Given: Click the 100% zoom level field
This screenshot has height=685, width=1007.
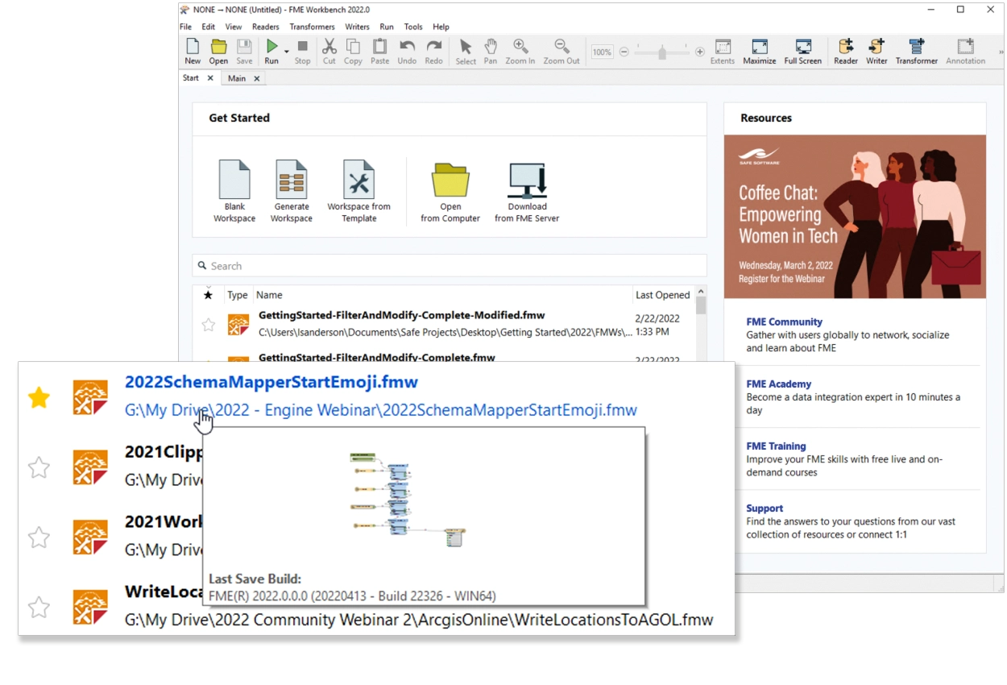Looking at the screenshot, I should click(x=602, y=52).
